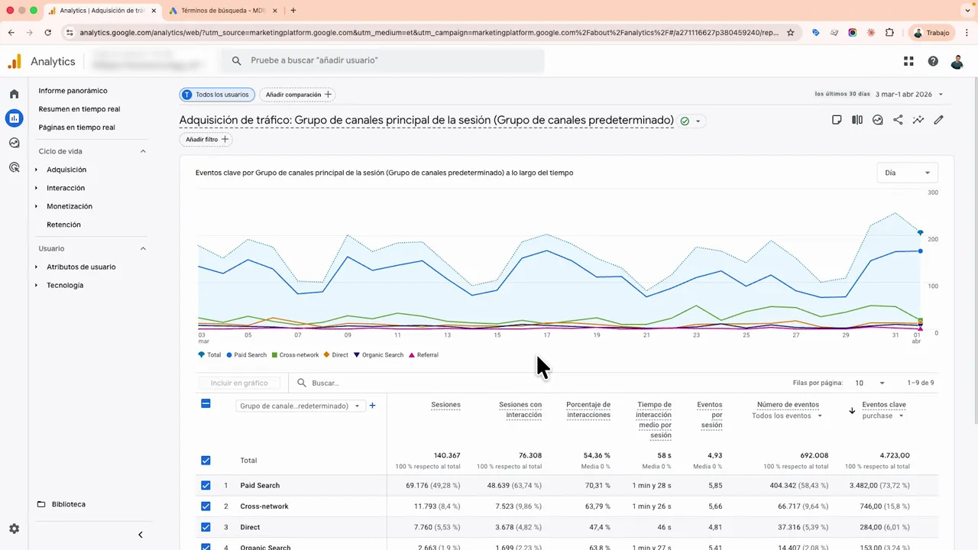Sort by Sesiones column header
This screenshot has width=978, height=550.
point(445,405)
